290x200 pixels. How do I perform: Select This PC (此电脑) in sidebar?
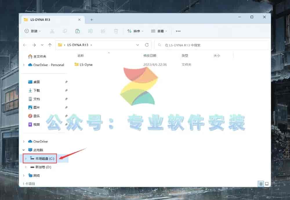point(35,150)
